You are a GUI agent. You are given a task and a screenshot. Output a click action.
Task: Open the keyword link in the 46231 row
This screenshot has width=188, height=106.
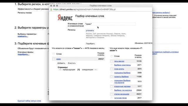pos(122,94)
